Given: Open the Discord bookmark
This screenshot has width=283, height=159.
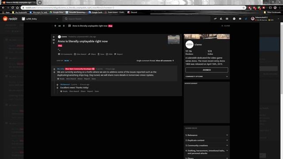Looking at the screenshot, I should 132,12.
